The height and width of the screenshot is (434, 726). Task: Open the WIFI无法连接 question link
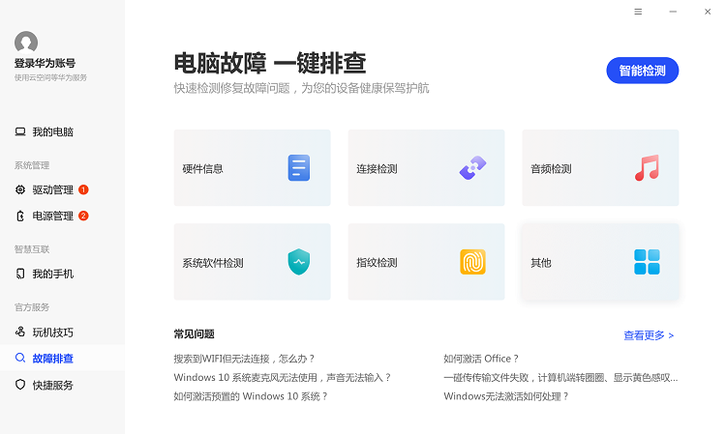(x=244, y=359)
